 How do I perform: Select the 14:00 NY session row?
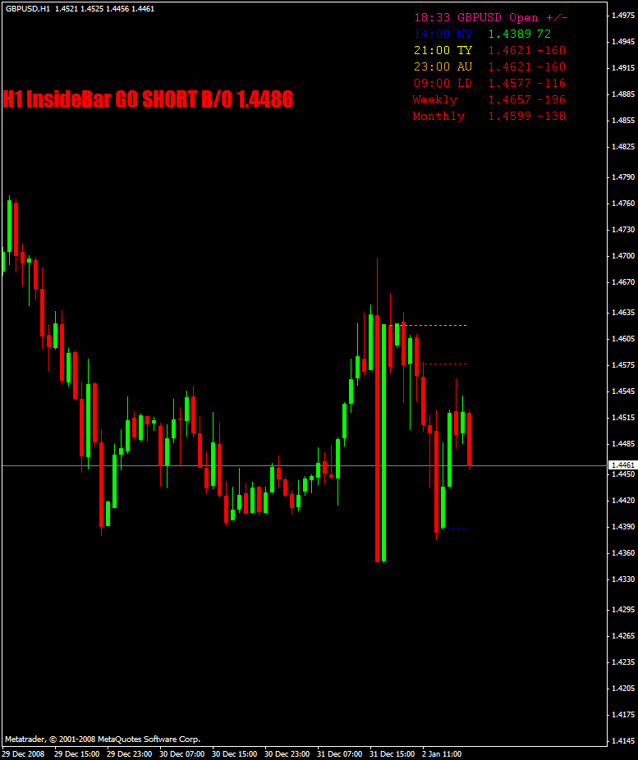[482, 34]
